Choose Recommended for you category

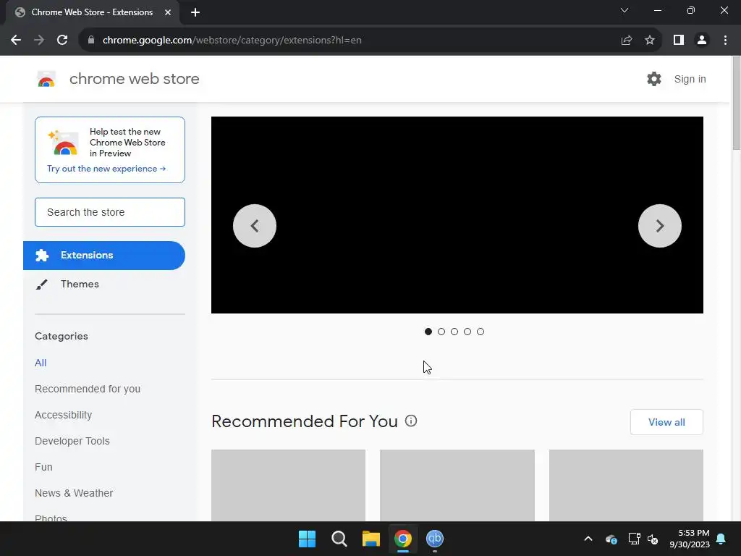click(x=88, y=389)
